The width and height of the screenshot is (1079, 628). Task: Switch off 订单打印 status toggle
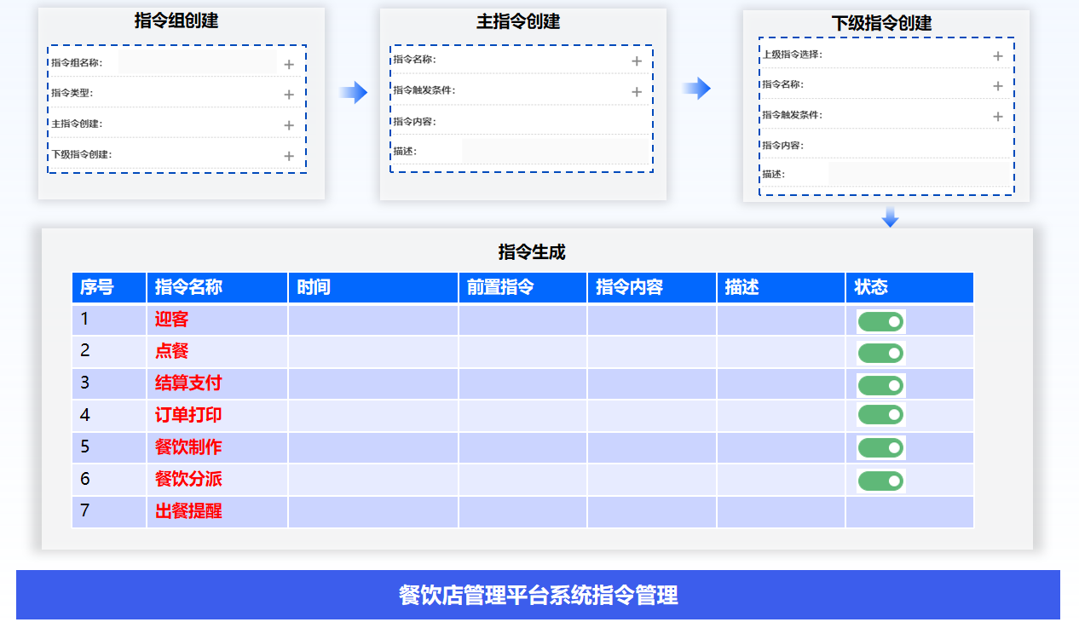[880, 415]
